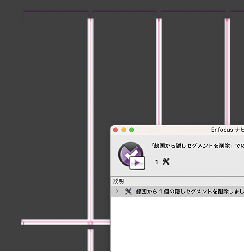Screen dimensions: 244x252
Task: Select the pink horizontal line near the bottom
Action: pos(66,222)
